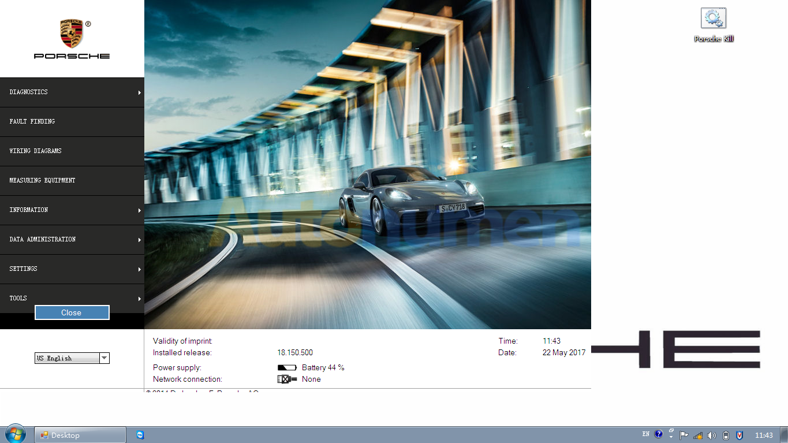This screenshot has width=788, height=443.
Task: Click the 'None' network connection value
Action: tap(311, 379)
